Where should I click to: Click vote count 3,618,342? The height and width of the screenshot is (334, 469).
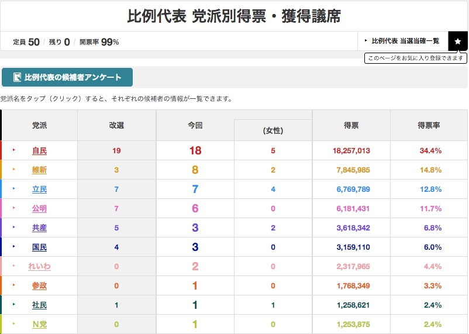pyautogui.click(x=353, y=228)
